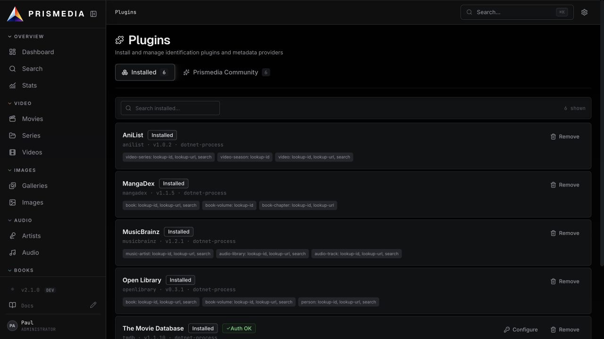Click trash icon on The Movie Database row
The height and width of the screenshot is (339, 604).
point(553,330)
